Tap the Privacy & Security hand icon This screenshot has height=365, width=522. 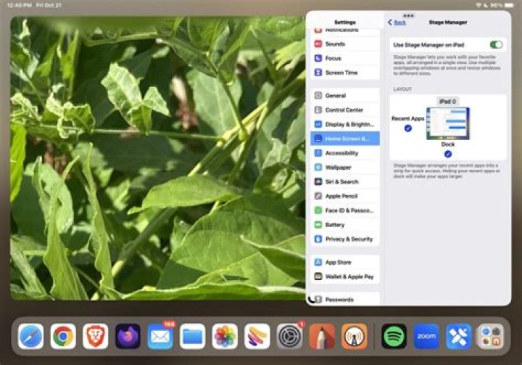tap(318, 239)
